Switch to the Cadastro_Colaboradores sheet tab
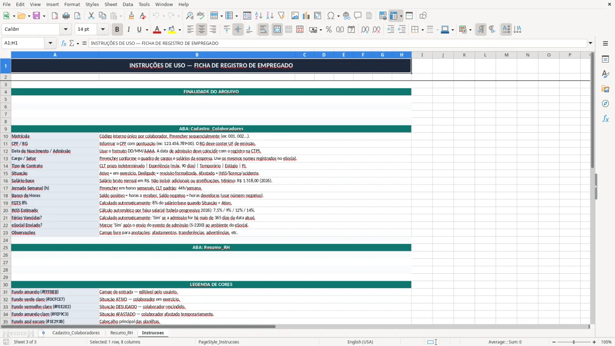The width and height of the screenshot is (615, 346). [x=76, y=333]
